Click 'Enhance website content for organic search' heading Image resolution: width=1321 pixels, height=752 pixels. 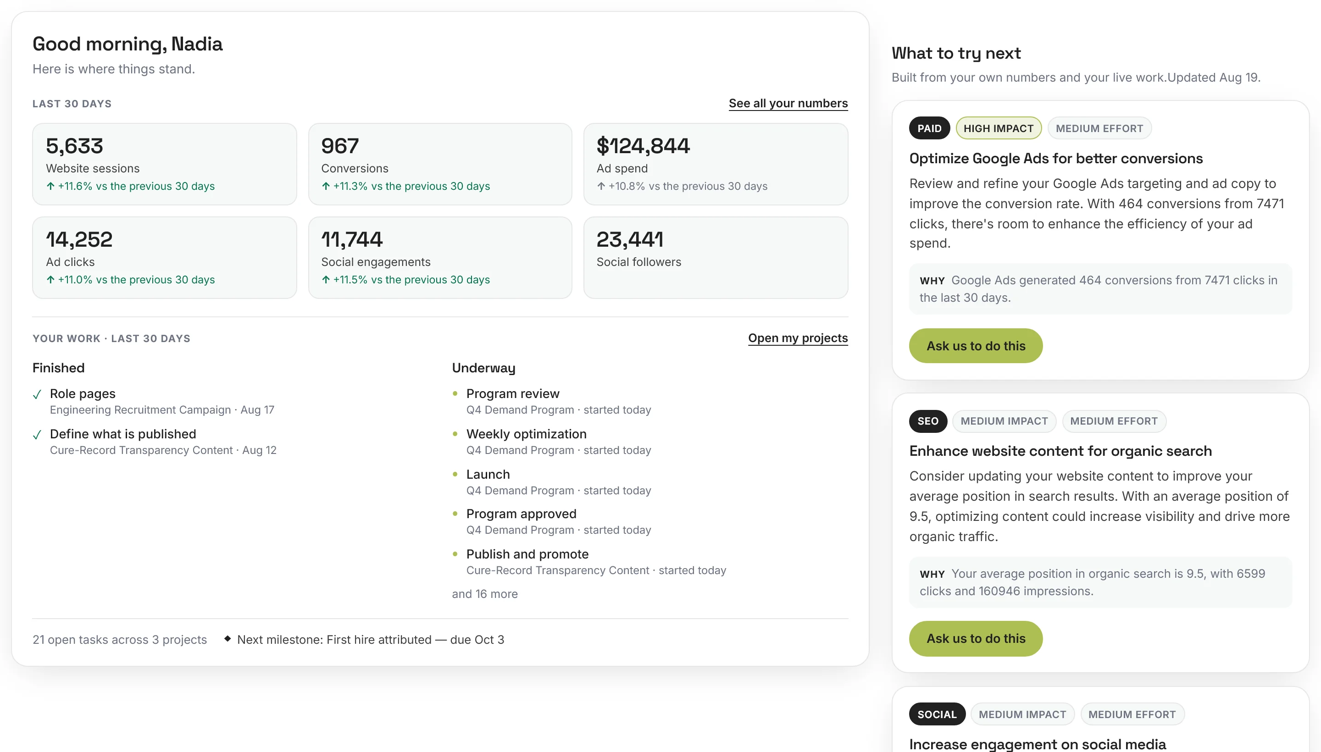tap(1060, 451)
